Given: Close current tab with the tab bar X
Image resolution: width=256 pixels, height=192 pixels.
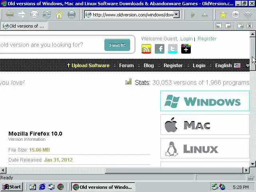Looking at the screenshot, I should (x=250, y=26).
